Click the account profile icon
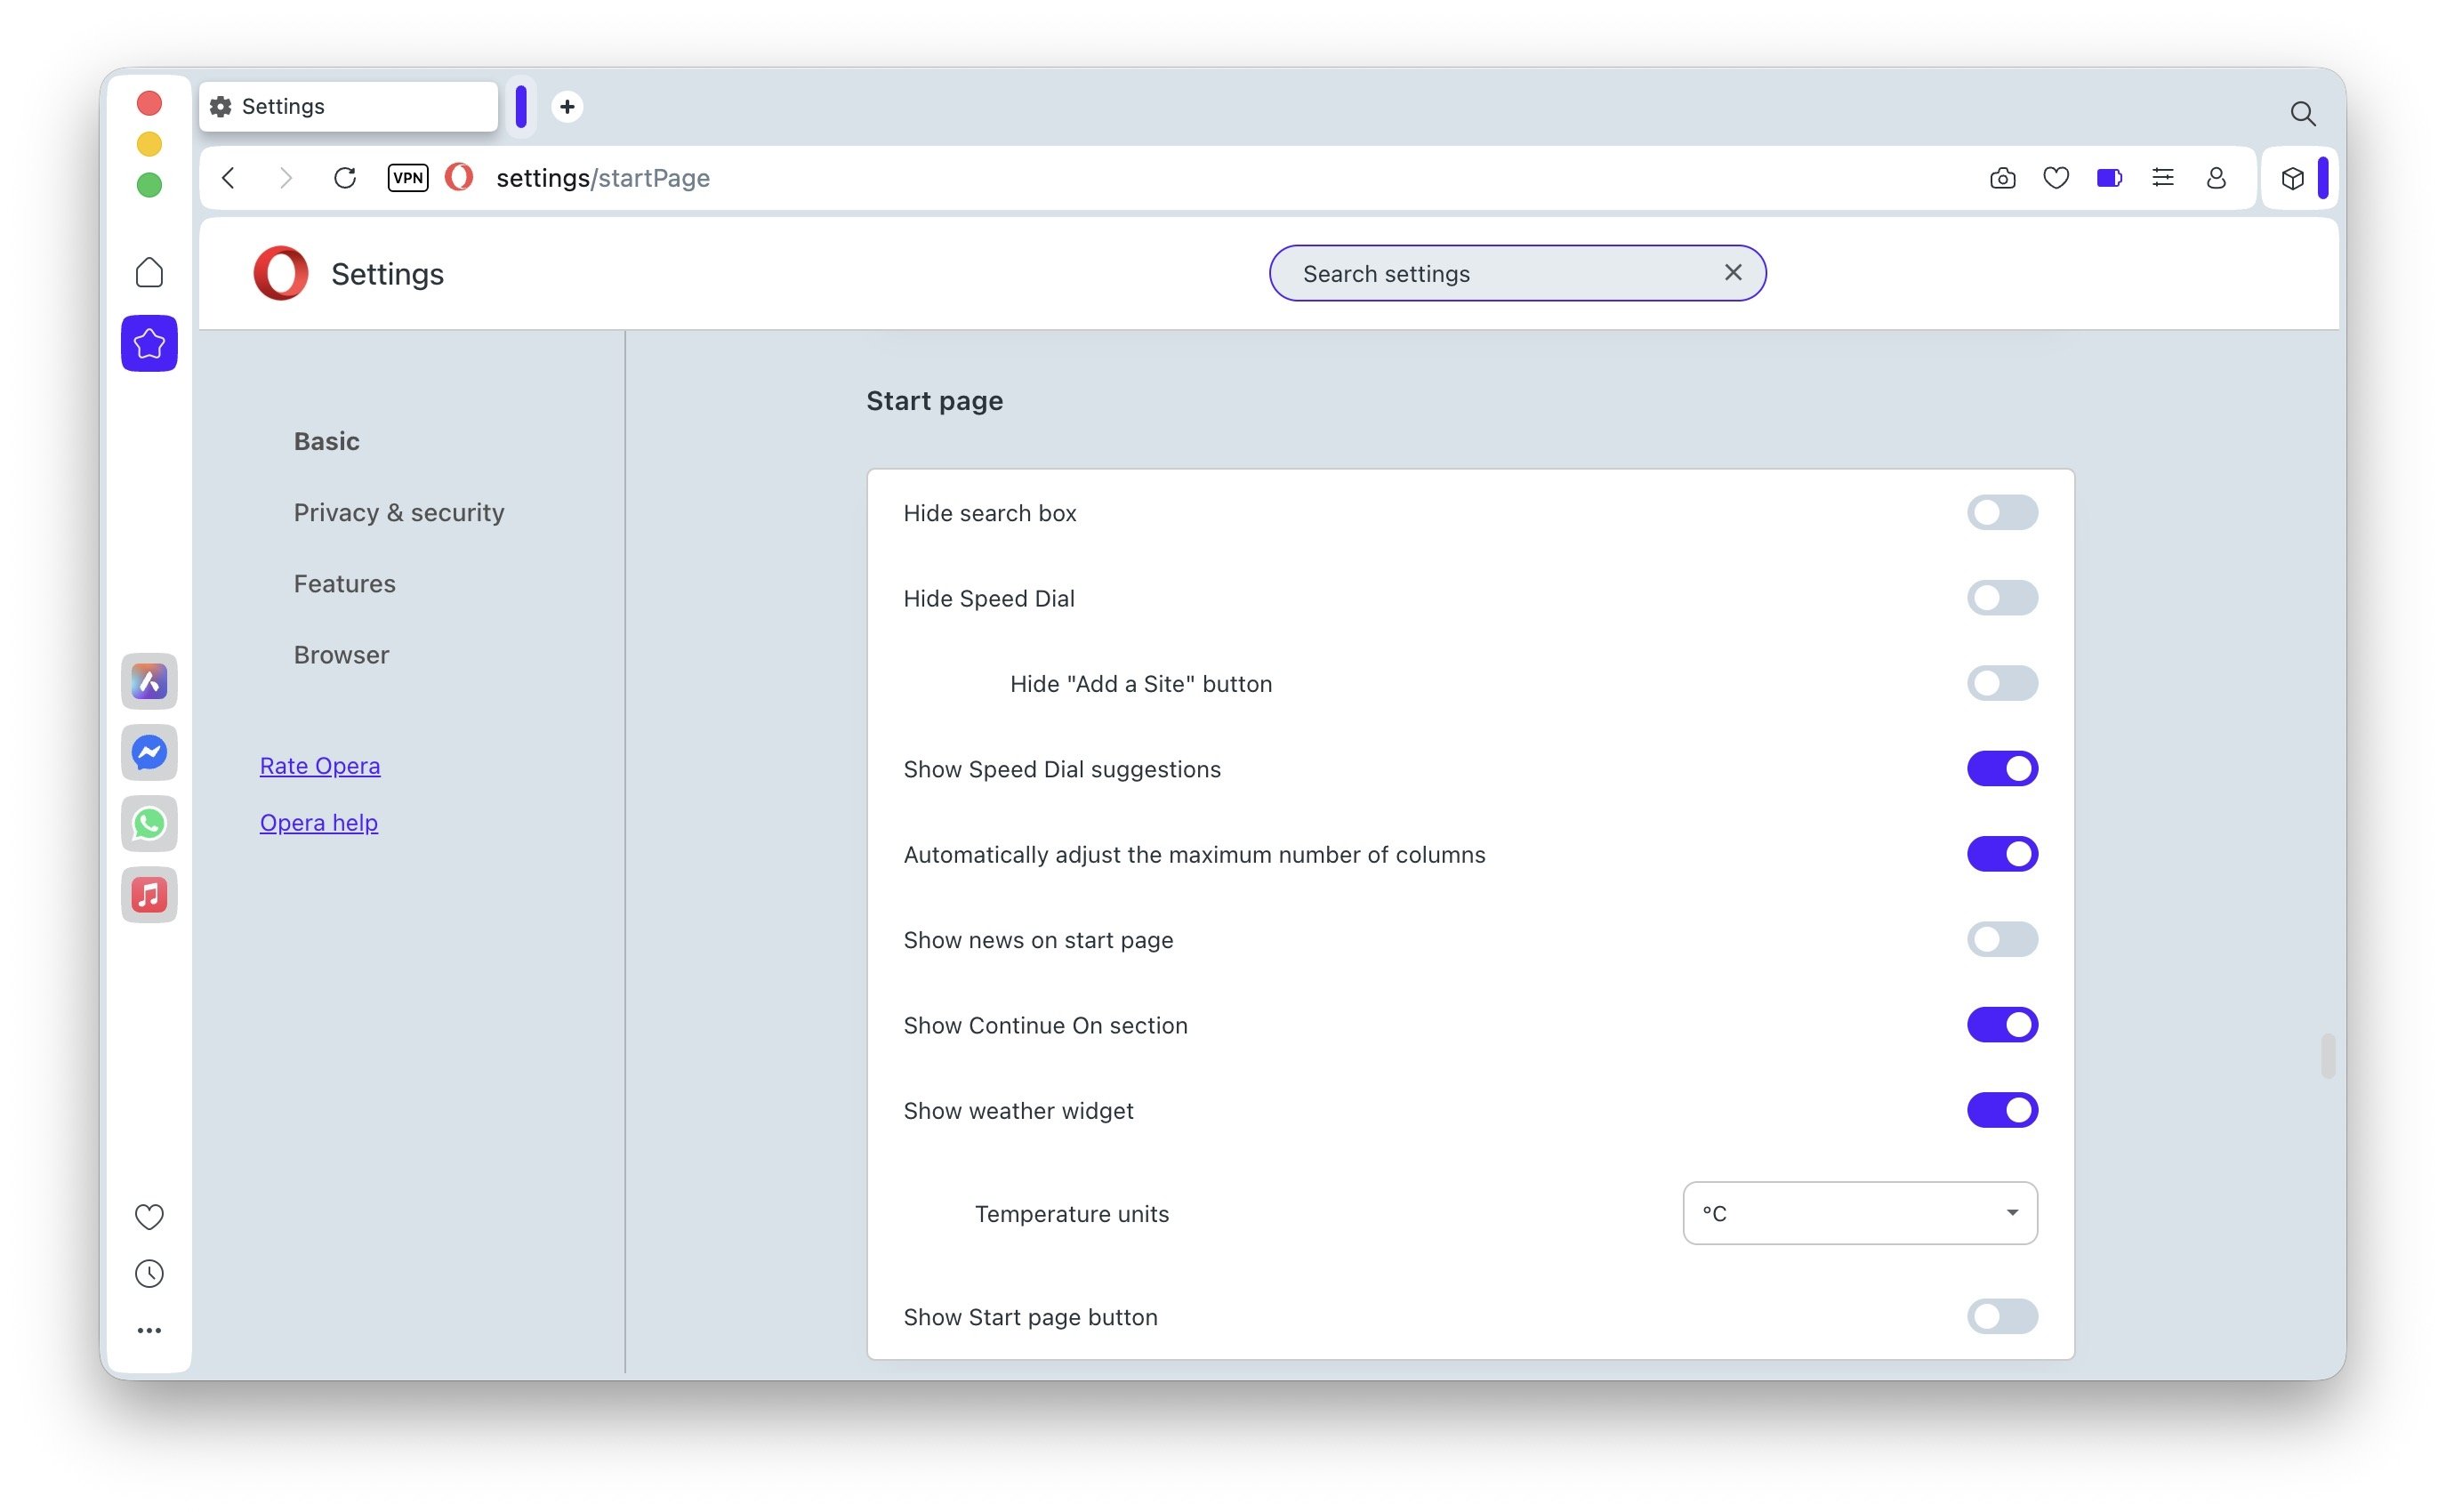The width and height of the screenshot is (2446, 1512). [2216, 178]
